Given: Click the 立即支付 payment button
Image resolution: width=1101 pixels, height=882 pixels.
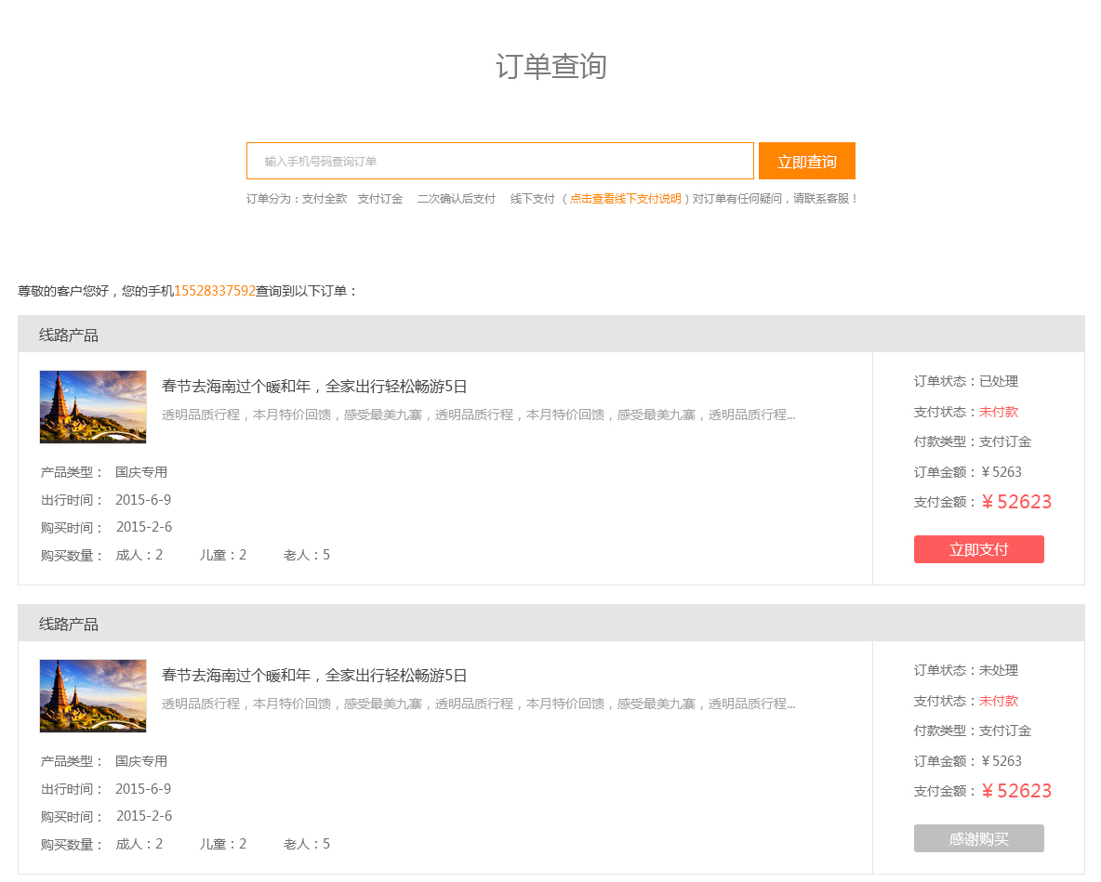Looking at the screenshot, I should 978,548.
